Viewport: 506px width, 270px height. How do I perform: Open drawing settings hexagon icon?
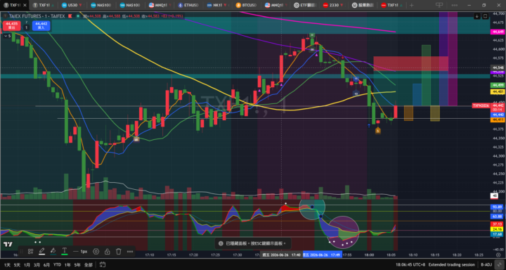click(96, 251)
